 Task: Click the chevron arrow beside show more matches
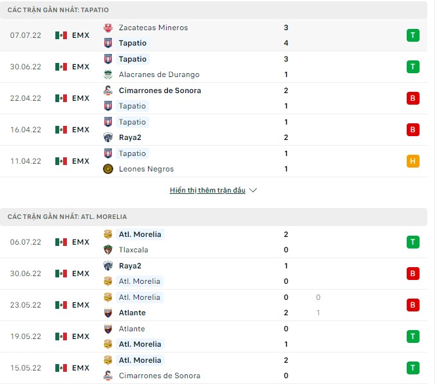pyautogui.click(x=253, y=191)
